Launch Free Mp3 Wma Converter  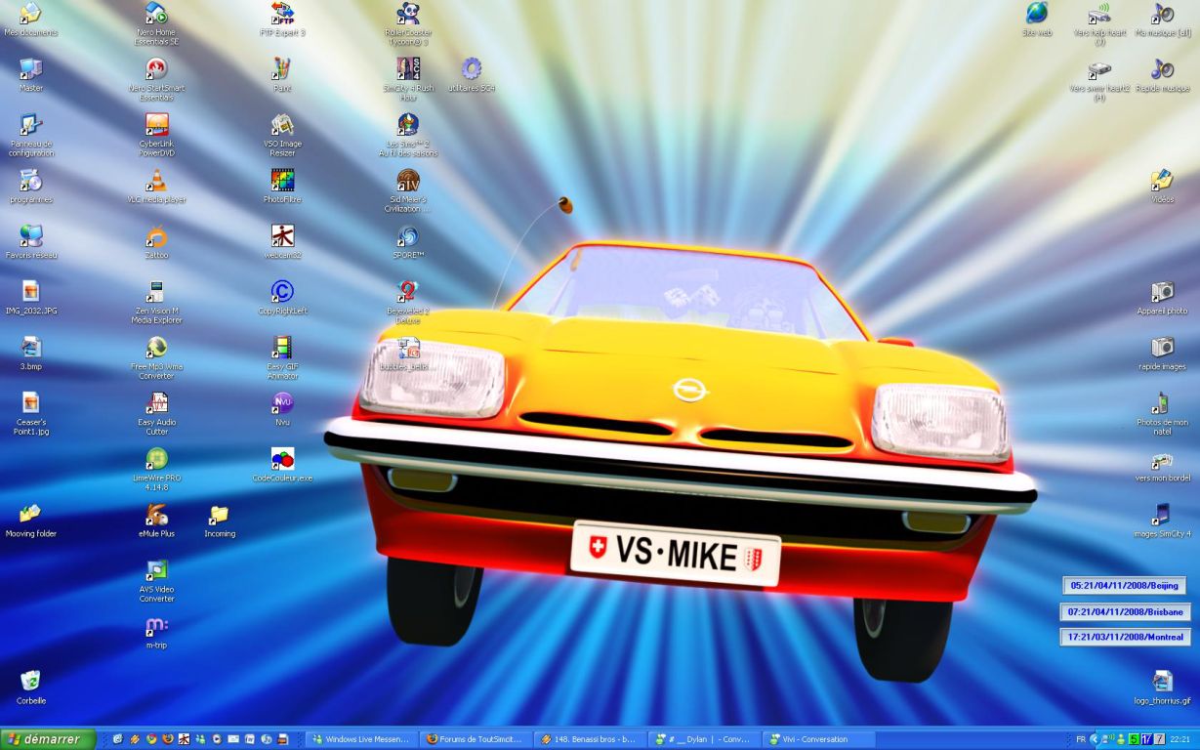[156, 348]
